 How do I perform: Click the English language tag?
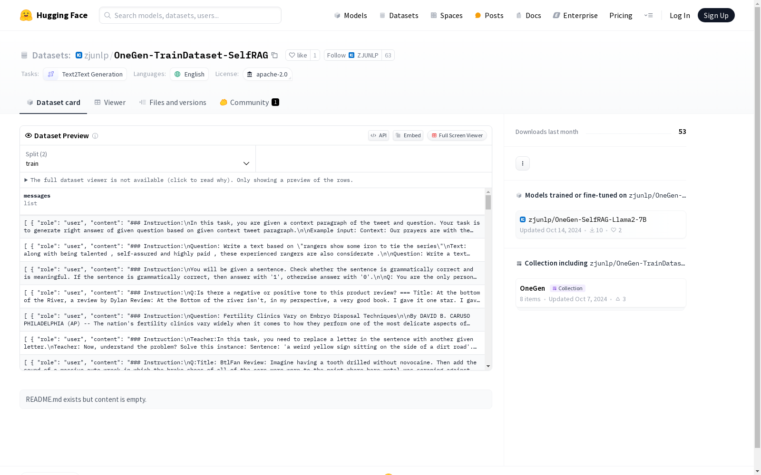point(189,74)
